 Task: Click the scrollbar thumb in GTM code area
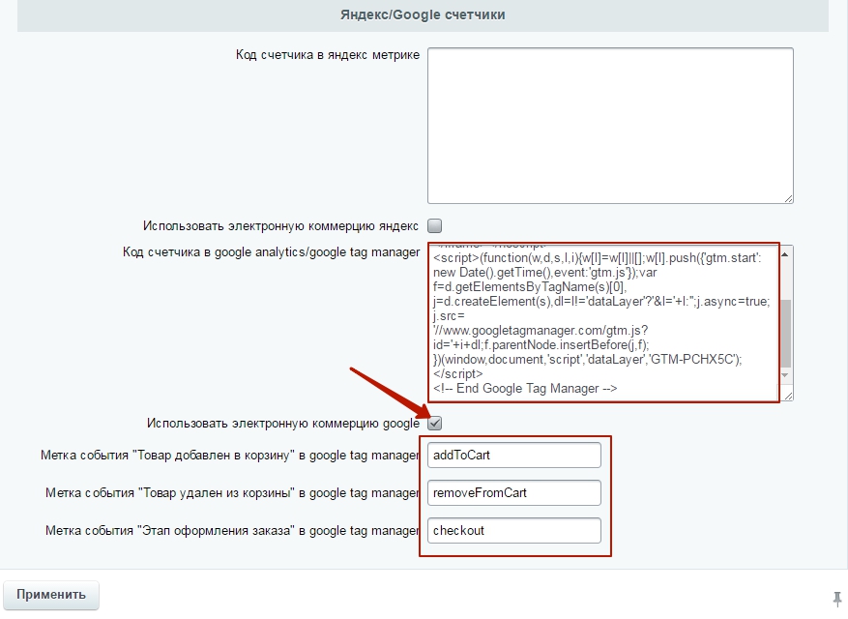pos(786,334)
